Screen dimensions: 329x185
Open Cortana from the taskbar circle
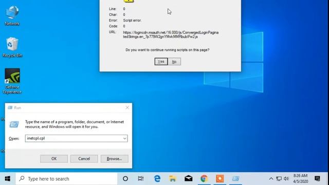click(x=125, y=179)
